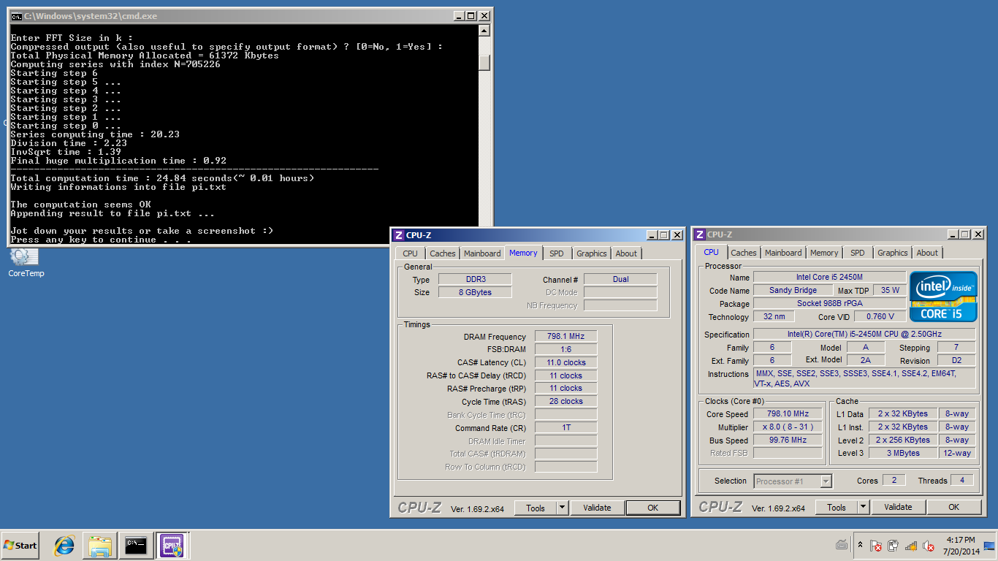Switch to Memory tab in right CPU-Z window
Screen dimensions: 998x561
click(824, 253)
